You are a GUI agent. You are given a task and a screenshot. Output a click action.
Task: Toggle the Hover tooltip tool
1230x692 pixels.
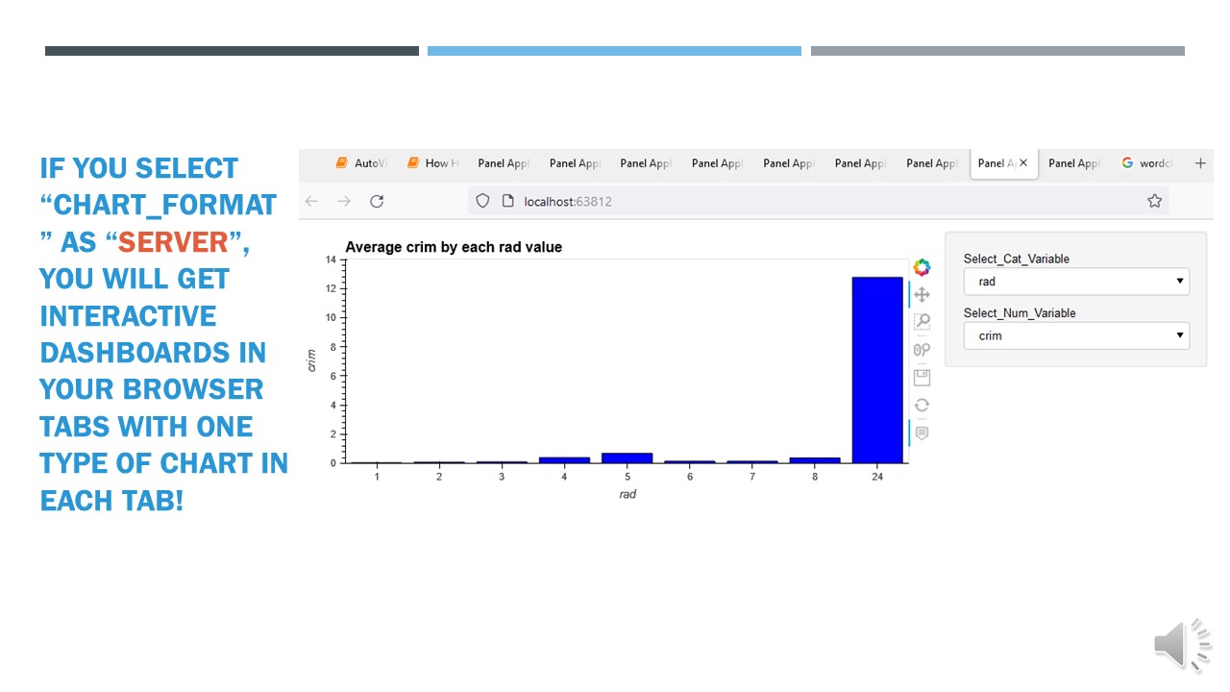(x=922, y=432)
